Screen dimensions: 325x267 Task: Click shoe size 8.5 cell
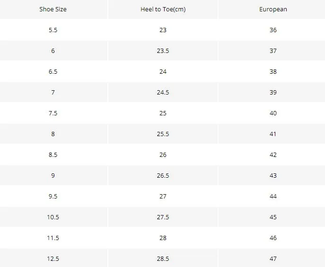pos(53,155)
